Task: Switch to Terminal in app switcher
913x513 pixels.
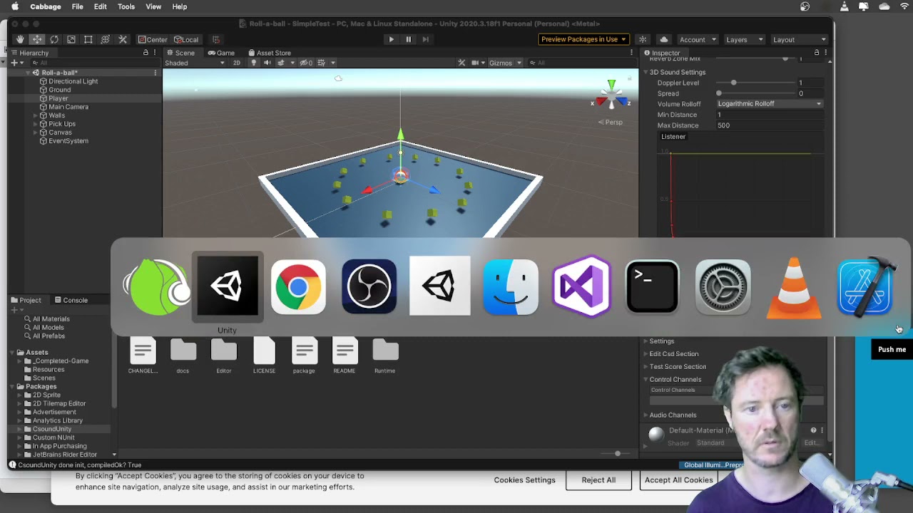Action: (652, 287)
